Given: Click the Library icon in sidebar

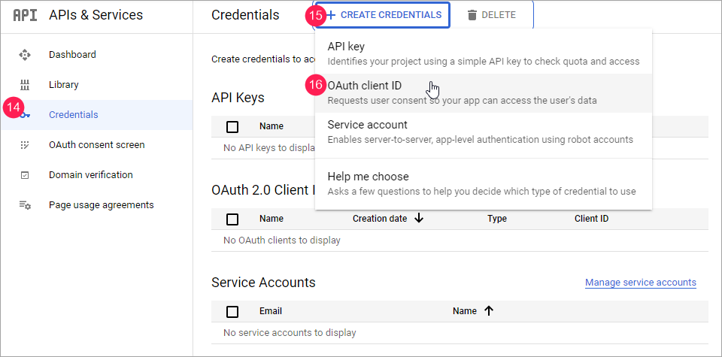Looking at the screenshot, I should (25, 85).
